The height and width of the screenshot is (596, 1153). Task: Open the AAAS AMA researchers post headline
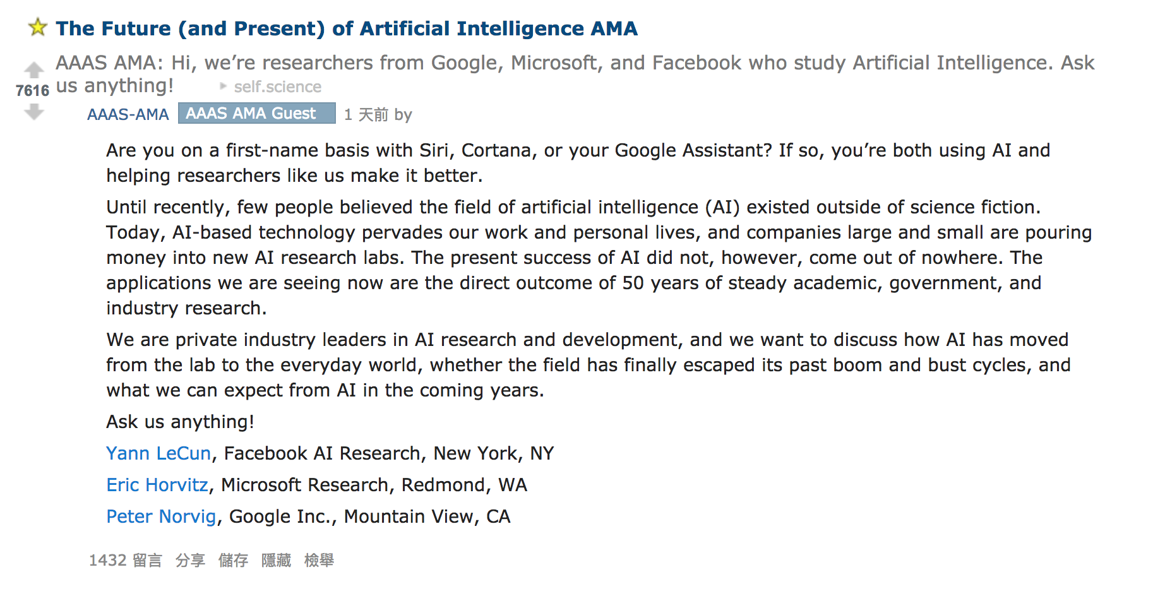point(575,74)
